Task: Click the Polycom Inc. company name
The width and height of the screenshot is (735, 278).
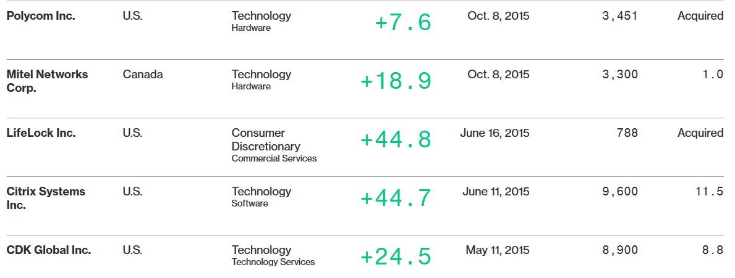Action: (41, 16)
